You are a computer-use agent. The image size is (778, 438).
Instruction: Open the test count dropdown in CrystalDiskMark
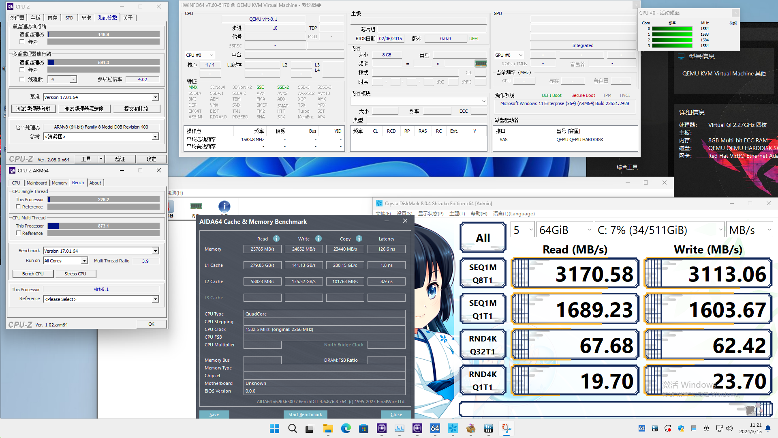pos(523,230)
